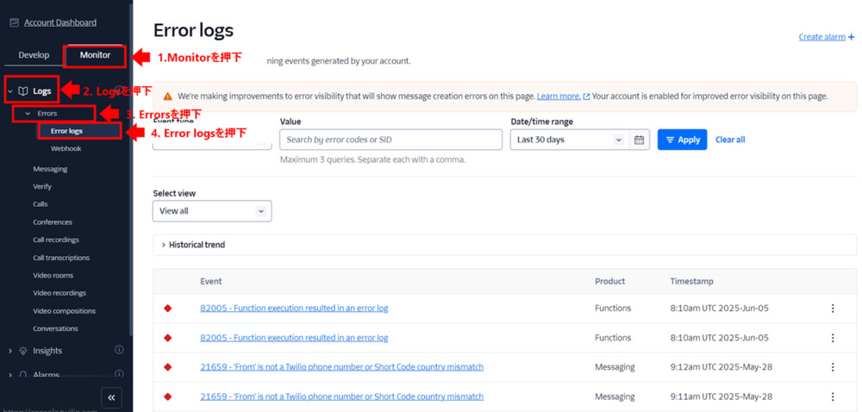Viewport: 862px width, 412px height.
Task: Click Clear all filters link
Action: (x=730, y=140)
